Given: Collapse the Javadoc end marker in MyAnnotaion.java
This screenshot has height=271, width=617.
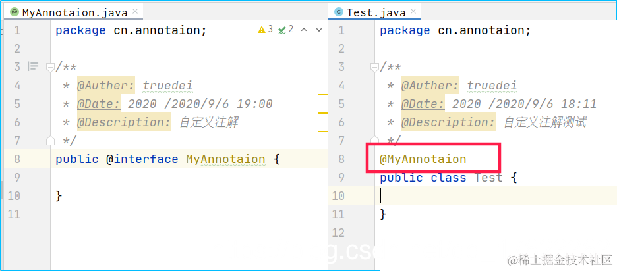Looking at the screenshot, I should pos(50,140).
